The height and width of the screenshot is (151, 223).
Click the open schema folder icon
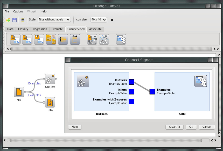[8, 20]
